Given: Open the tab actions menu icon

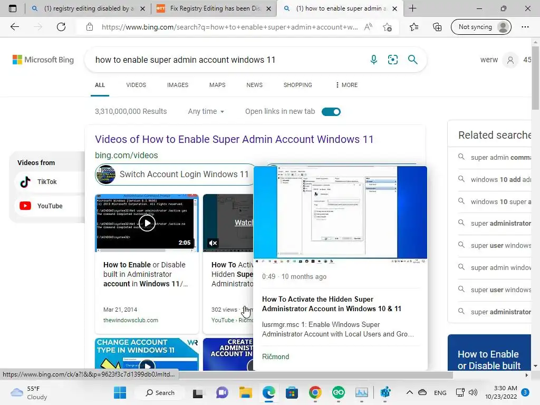Looking at the screenshot, I should point(13,8).
